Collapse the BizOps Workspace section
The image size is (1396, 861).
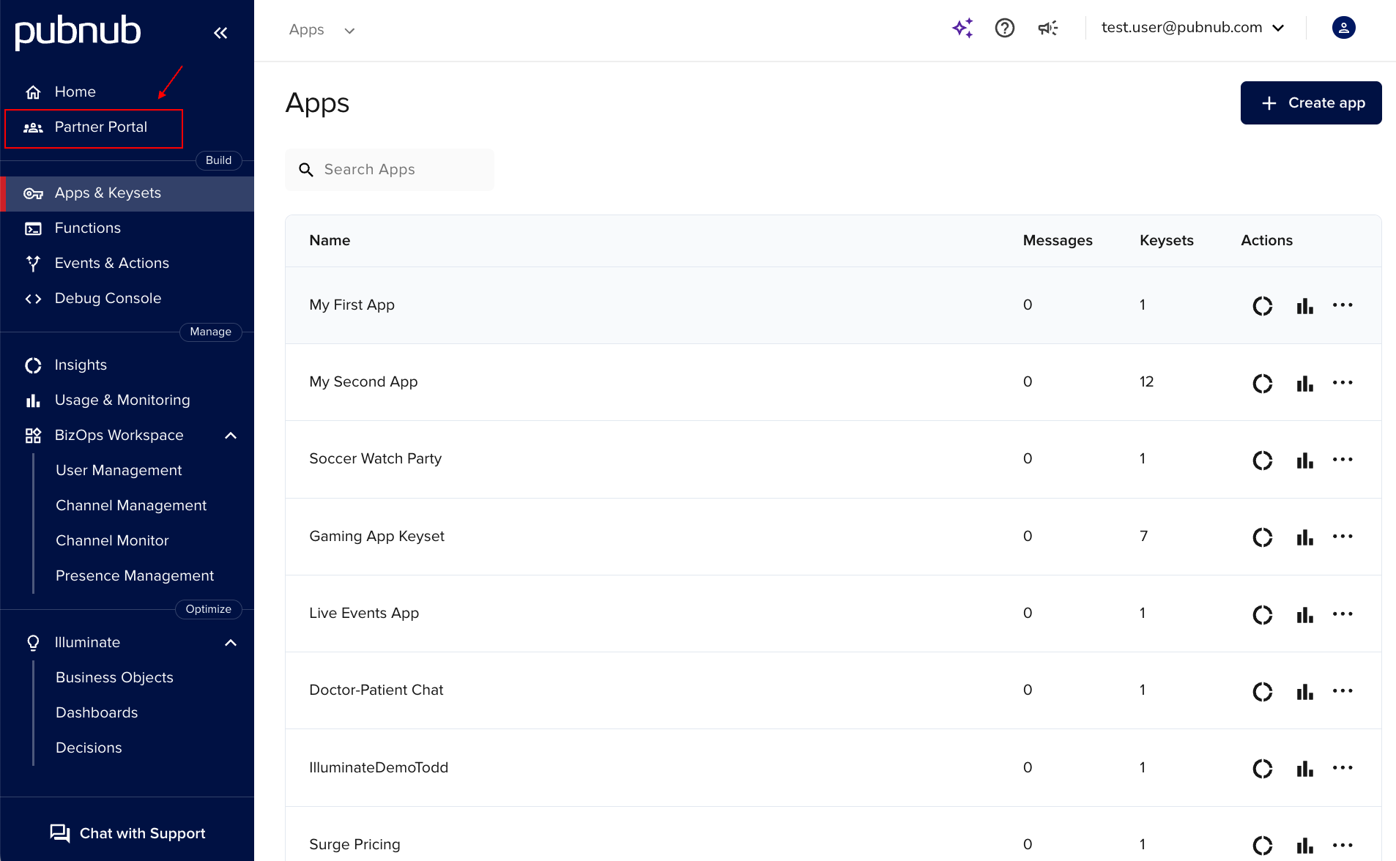click(231, 435)
